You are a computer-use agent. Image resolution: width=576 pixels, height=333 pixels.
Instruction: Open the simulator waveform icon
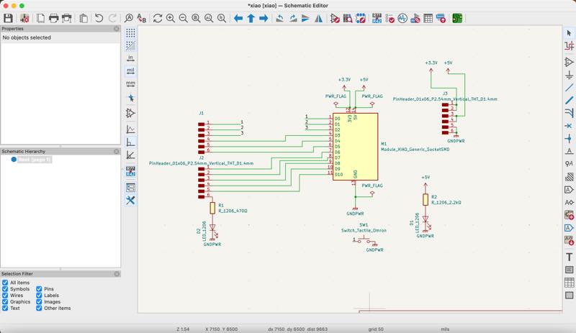(402, 18)
